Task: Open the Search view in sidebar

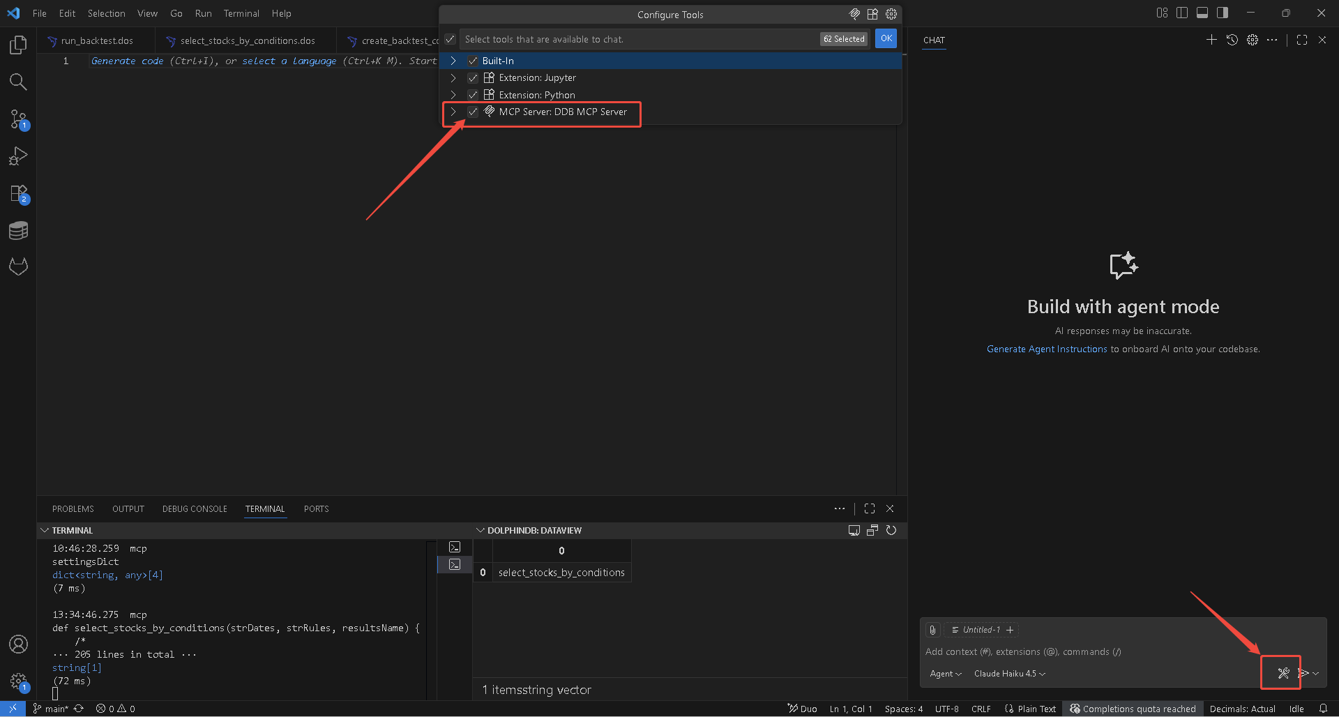Action: [x=18, y=82]
